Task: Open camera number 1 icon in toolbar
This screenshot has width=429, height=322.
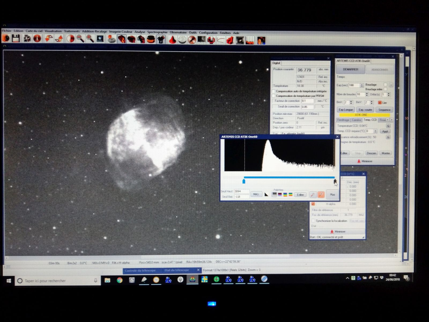Action: [121, 39]
